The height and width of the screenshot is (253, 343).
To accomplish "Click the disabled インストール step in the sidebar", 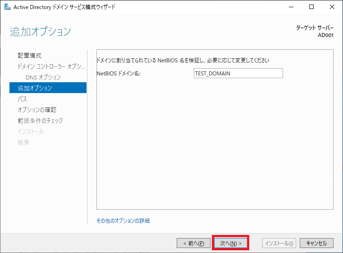I will pyautogui.click(x=31, y=131).
